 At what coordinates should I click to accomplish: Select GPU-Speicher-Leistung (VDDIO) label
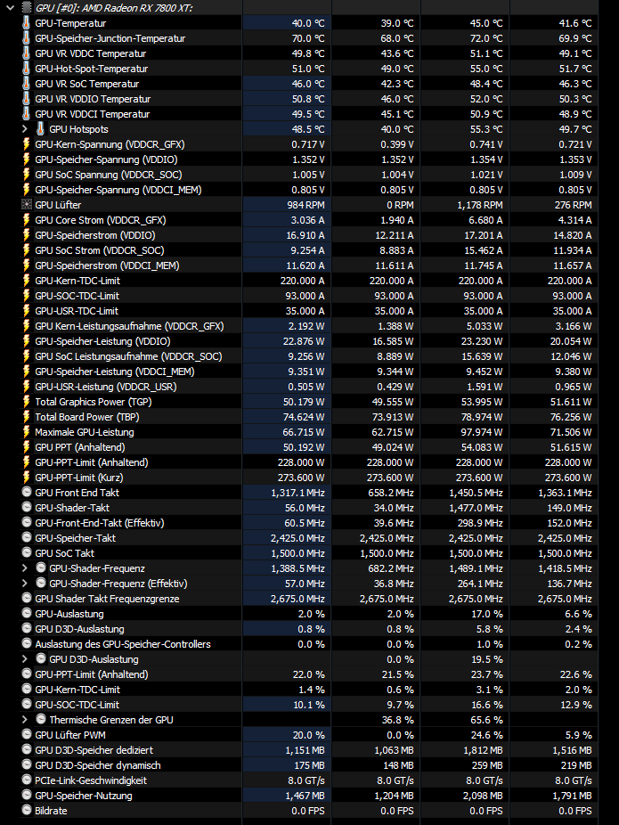[102, 341]
